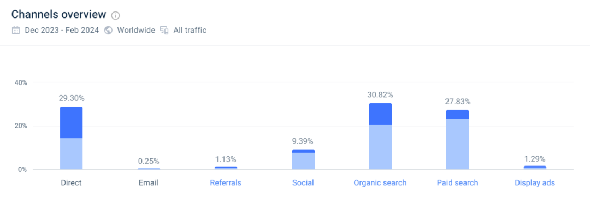Click the Email axis label
Image resolution: width=590 pixels, height=207 pixels.
tap(148, 183)
